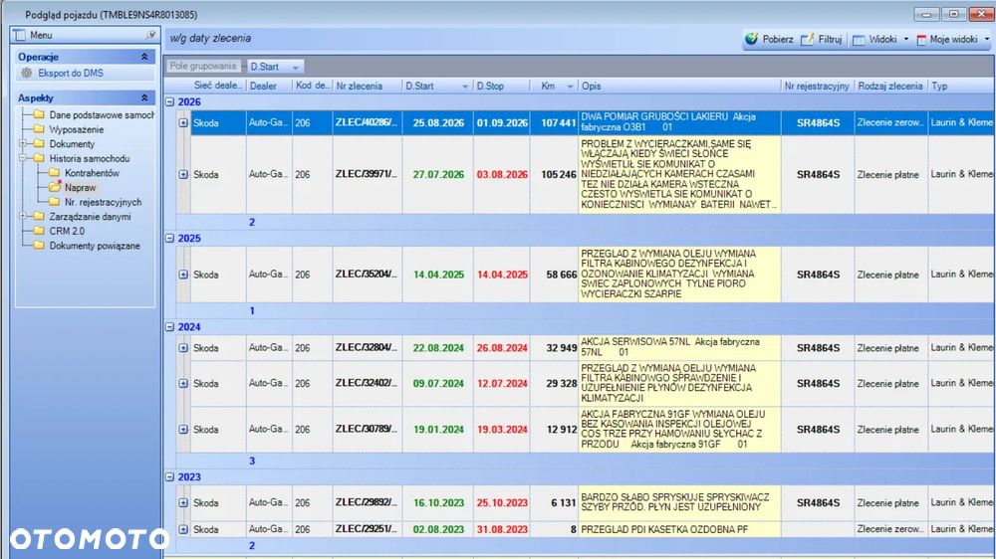Sort by the Rodzaj zlecenia column header
This screenshot has width=996, height=559.
coord(890,86)
